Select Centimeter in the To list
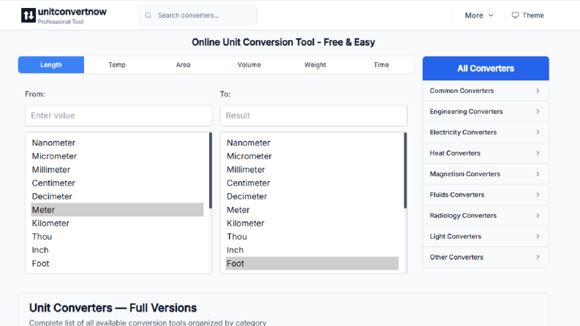580x326 pixels. [312, 183]
